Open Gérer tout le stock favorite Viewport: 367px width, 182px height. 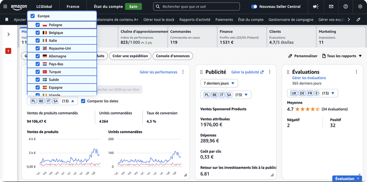pyautogui.click(x=159, y=20)
